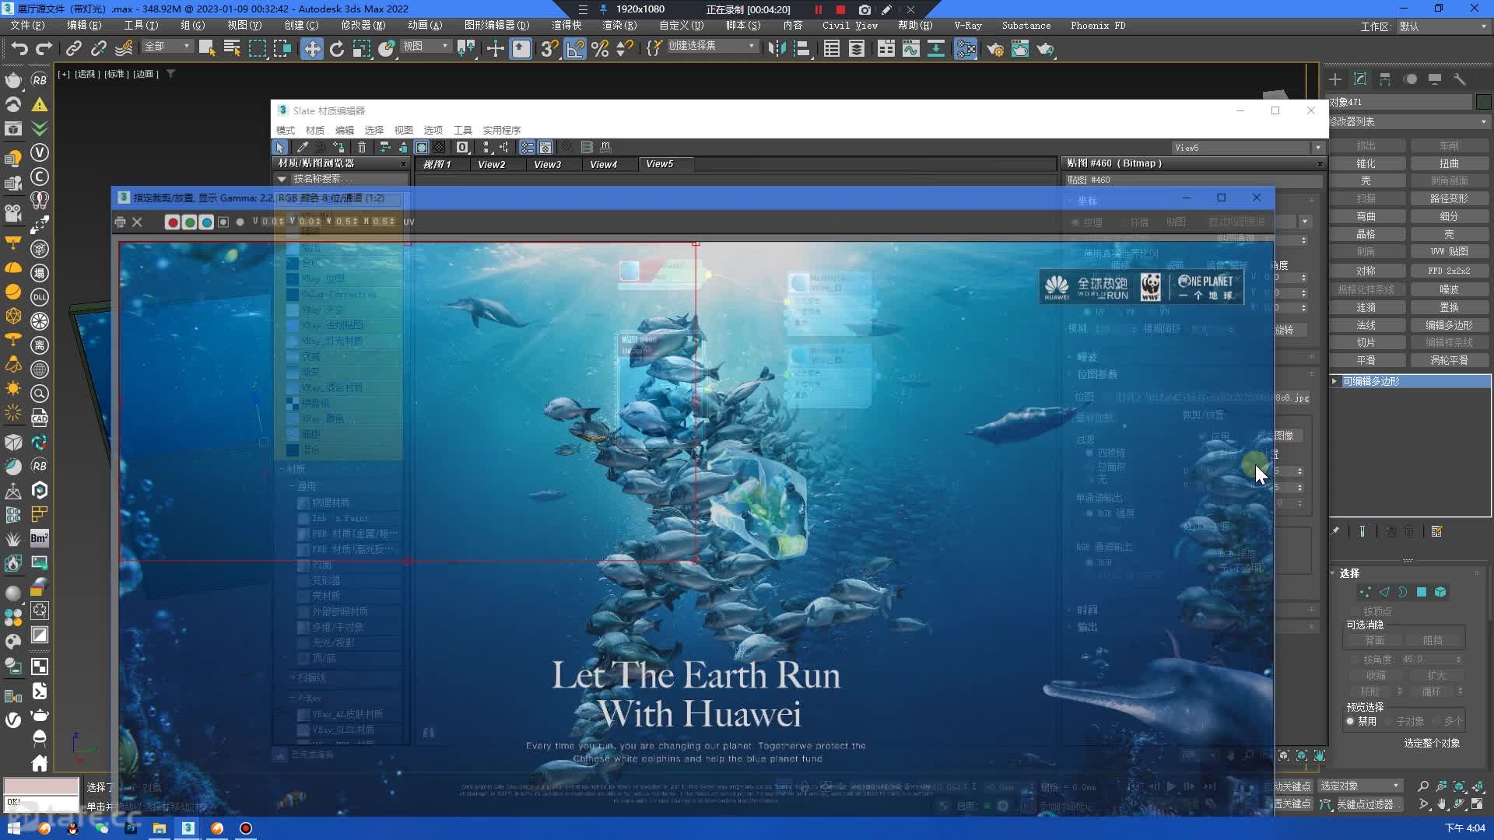
Task: Click the object color swatch beside 对象471
Action: click(x=1483, y=102)
